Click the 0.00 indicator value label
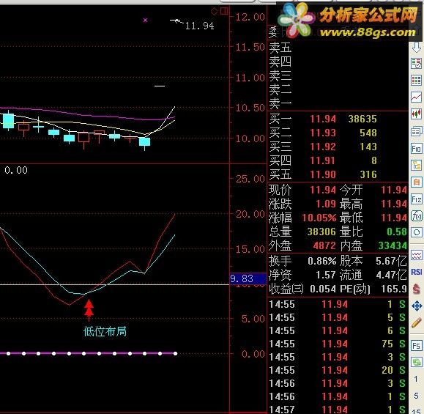This screenshot has height=414, width=424. (16, 170)
